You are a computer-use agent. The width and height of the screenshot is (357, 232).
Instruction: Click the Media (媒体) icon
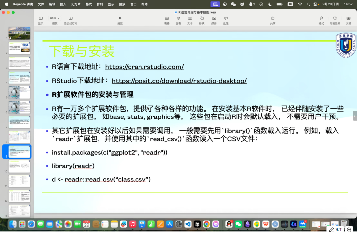pyautogui.click(x=214, y=18)
